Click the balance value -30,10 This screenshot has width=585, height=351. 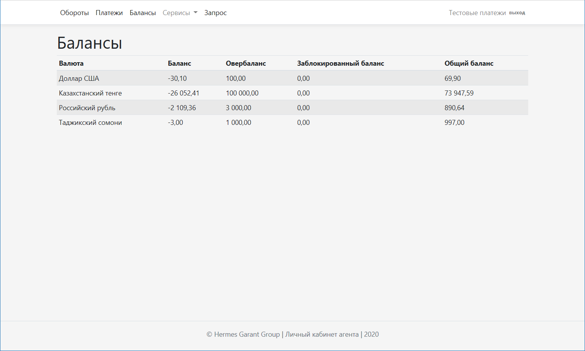[177, 78]
